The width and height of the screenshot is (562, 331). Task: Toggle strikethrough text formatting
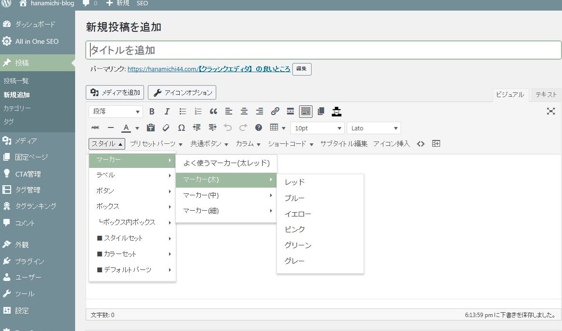coord(95,128)
